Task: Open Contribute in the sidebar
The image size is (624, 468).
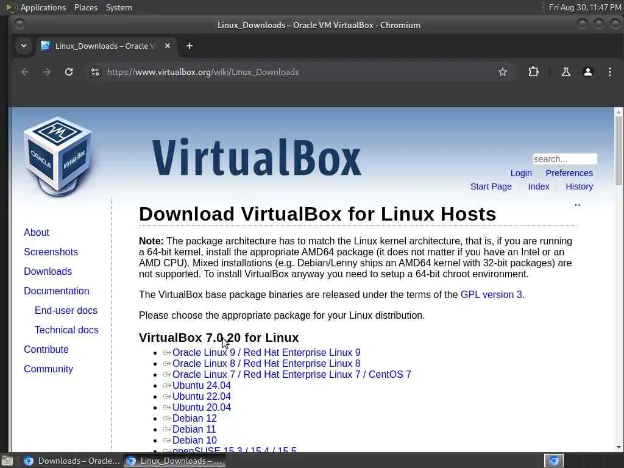Action: pyautogui.click(x=46, y=349)
